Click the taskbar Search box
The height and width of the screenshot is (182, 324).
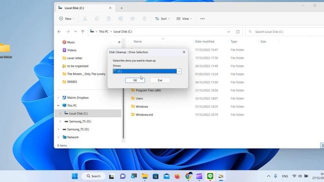93,176
